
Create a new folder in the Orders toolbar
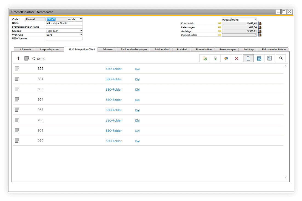(204, 58)
